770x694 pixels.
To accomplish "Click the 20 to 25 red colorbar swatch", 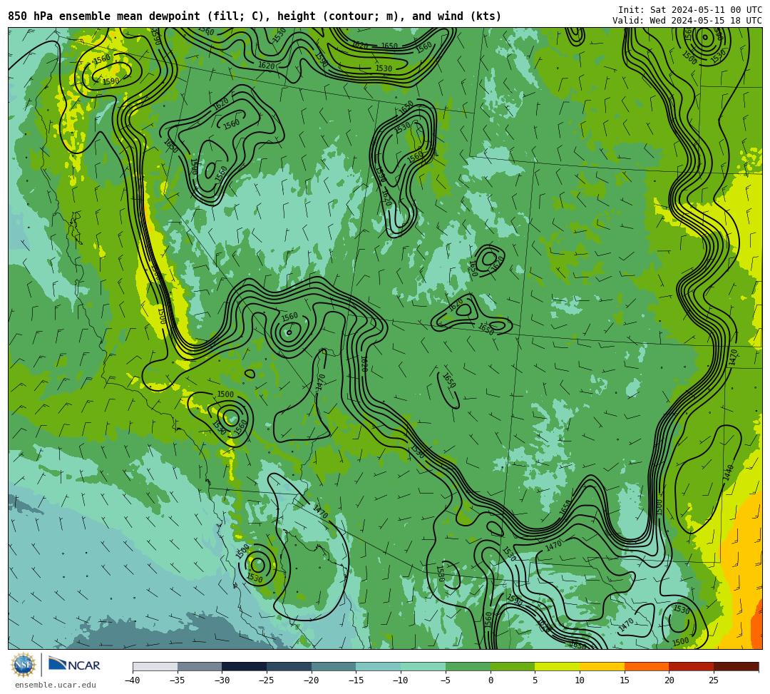I will [692, 666].
